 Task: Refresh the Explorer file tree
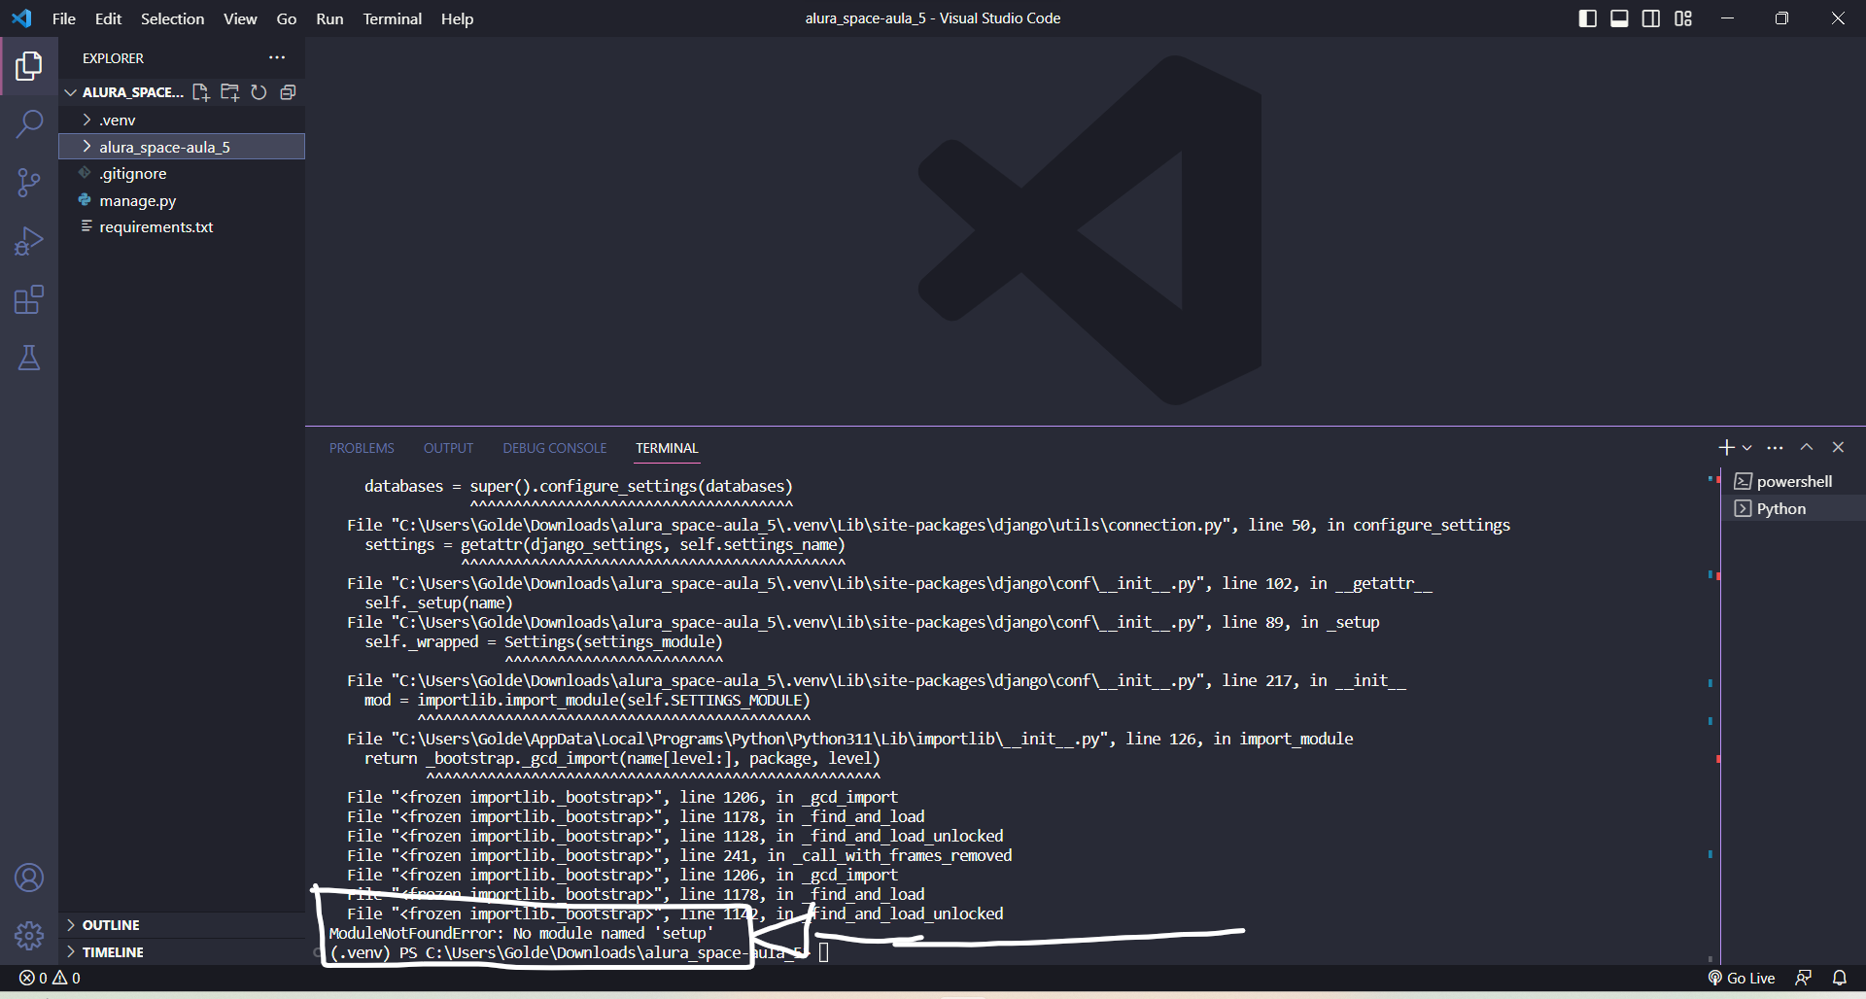[x=259, y=92]
